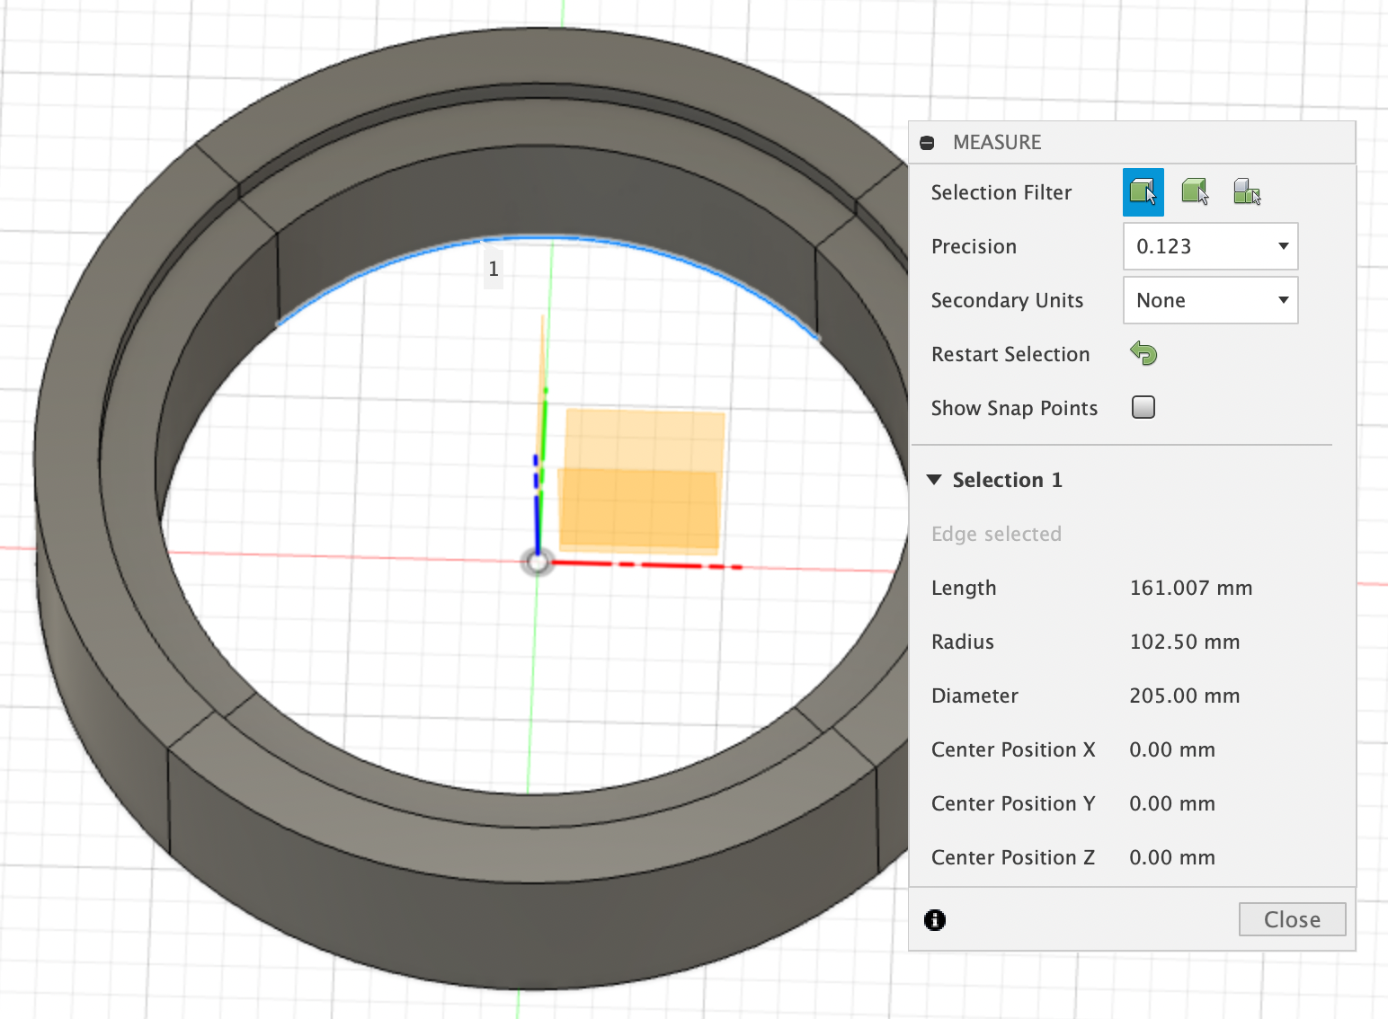
Task: Open the Secondary Units dropdown
Action: (x=1210, y=300)
